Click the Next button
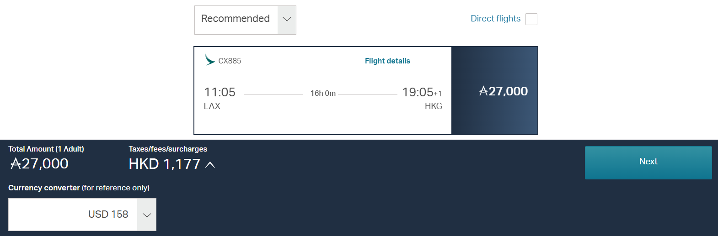Screen dimensions: 718x236 [x=648, y=163]
